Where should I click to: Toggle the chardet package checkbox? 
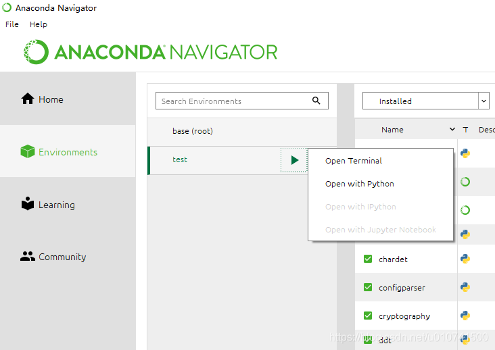click(x=368, y=259)
